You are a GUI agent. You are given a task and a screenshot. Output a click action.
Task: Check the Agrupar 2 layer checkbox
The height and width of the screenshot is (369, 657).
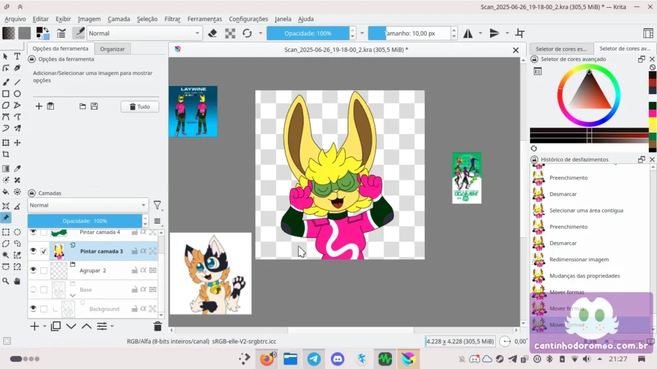click(44, 270)
